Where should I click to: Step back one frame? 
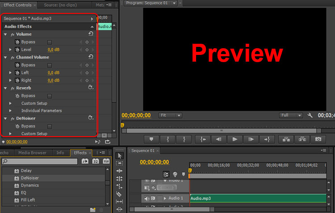(x=219, y=139)
